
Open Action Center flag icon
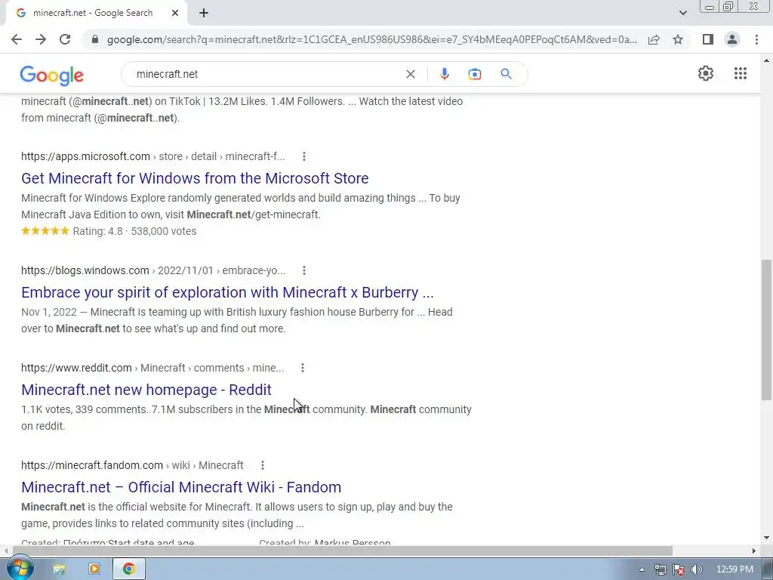tap(679, 569)
